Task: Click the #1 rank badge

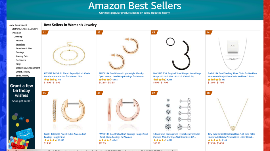Action: click(x=45, y=32)
